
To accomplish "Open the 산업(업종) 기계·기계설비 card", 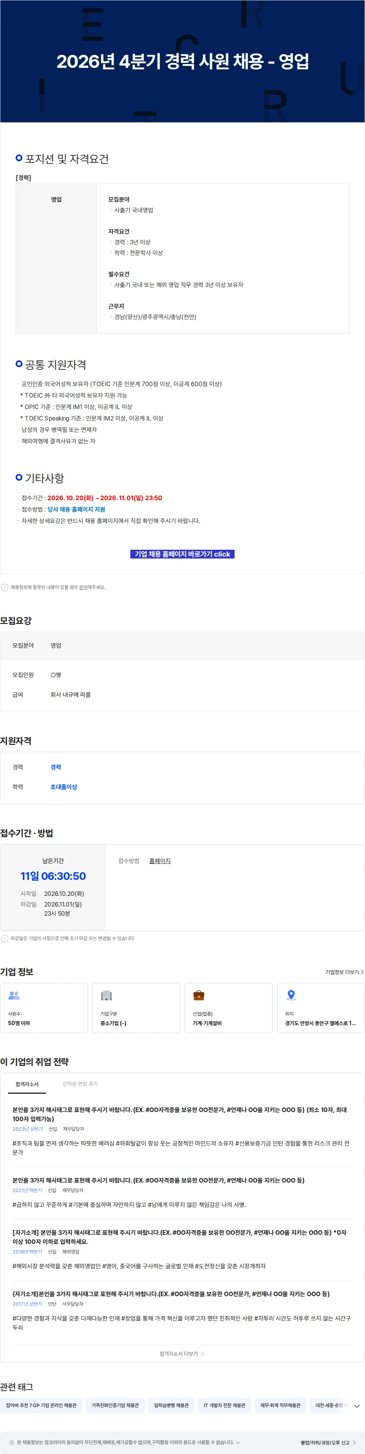I will (229, 1008).
